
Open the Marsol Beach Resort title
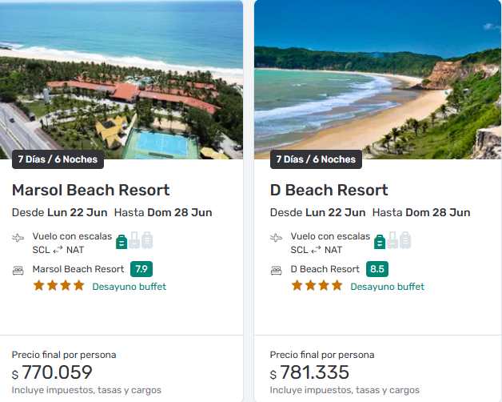point(90,190)
